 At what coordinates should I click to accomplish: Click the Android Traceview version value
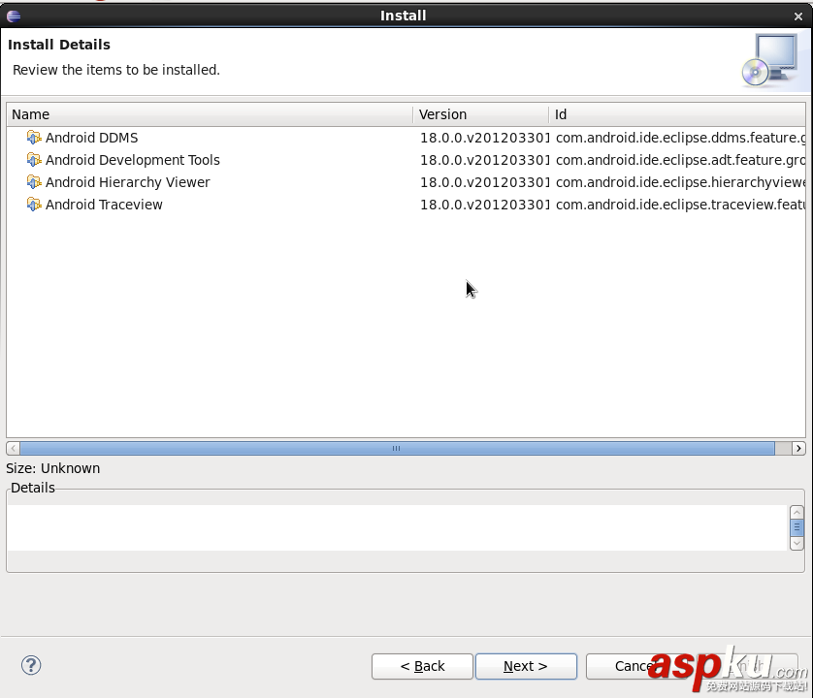tap(484, 205)
